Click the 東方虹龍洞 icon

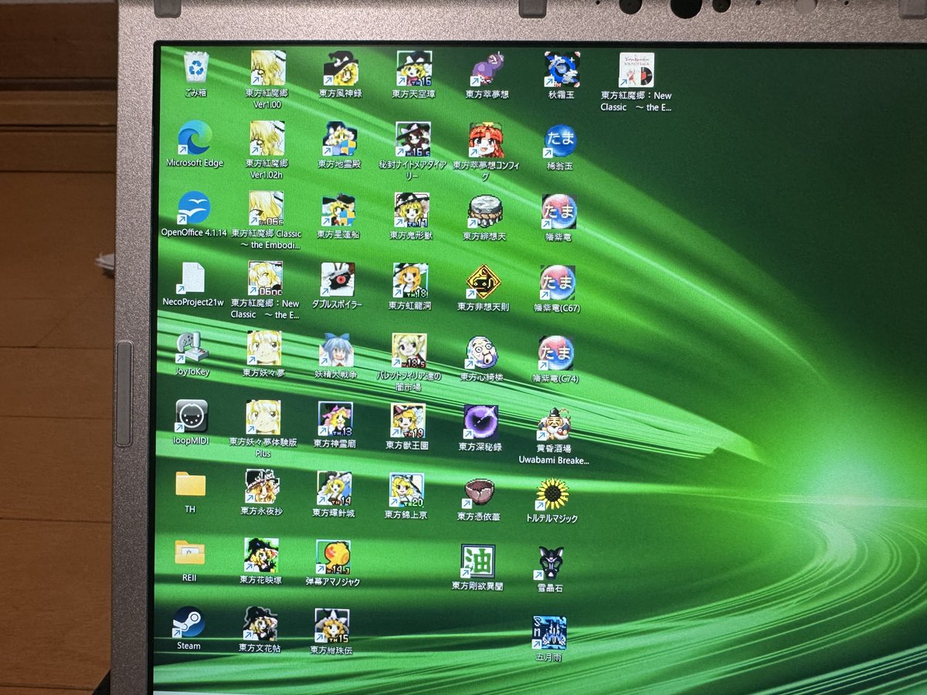(x=410, y=280)
